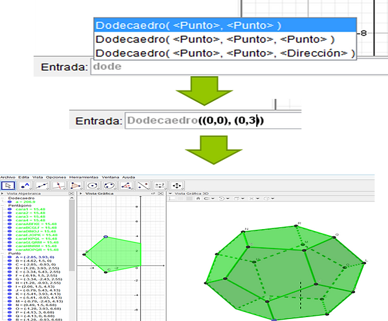Select row caraGLQRM = 15.48
The image size is (388, 321).
[37, 243]
